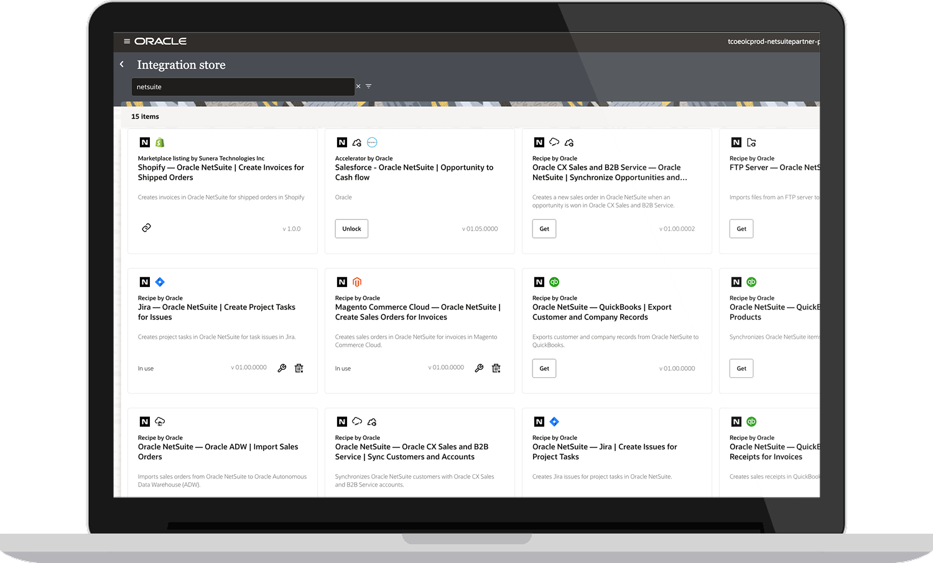Click the Shopify logo icon on first card
This screenshot has height=563, width=933.
160,142
